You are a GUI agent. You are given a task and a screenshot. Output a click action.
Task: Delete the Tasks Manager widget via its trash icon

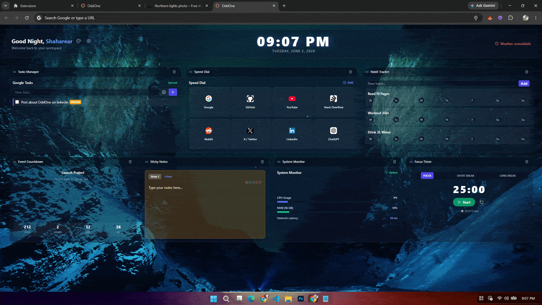(174, 72)
